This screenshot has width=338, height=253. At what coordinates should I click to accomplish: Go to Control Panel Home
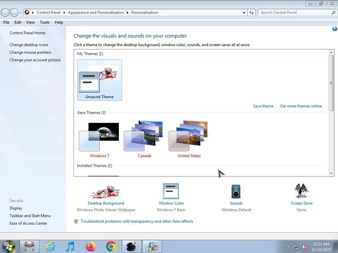(x=27, y=33)
